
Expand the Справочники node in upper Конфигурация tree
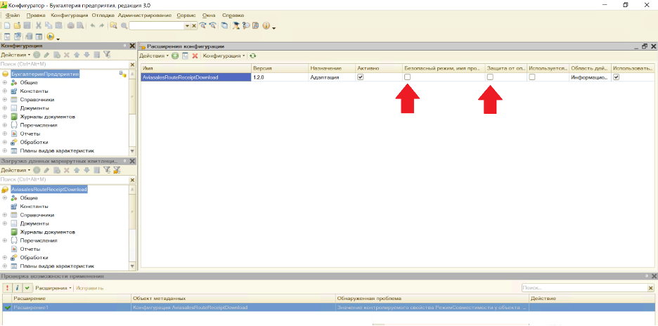5,100
